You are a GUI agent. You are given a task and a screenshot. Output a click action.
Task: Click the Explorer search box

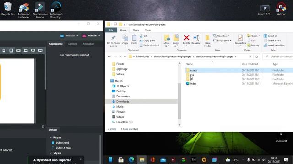point(278,56)
